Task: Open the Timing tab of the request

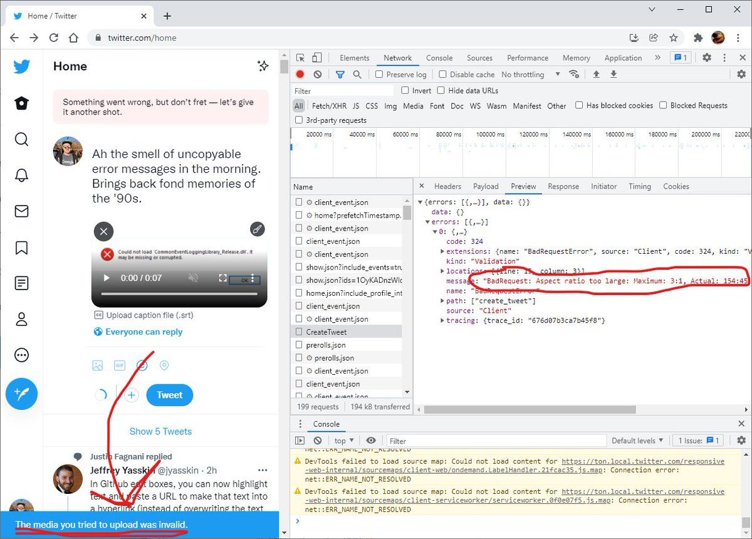Action: click(640, 186)
